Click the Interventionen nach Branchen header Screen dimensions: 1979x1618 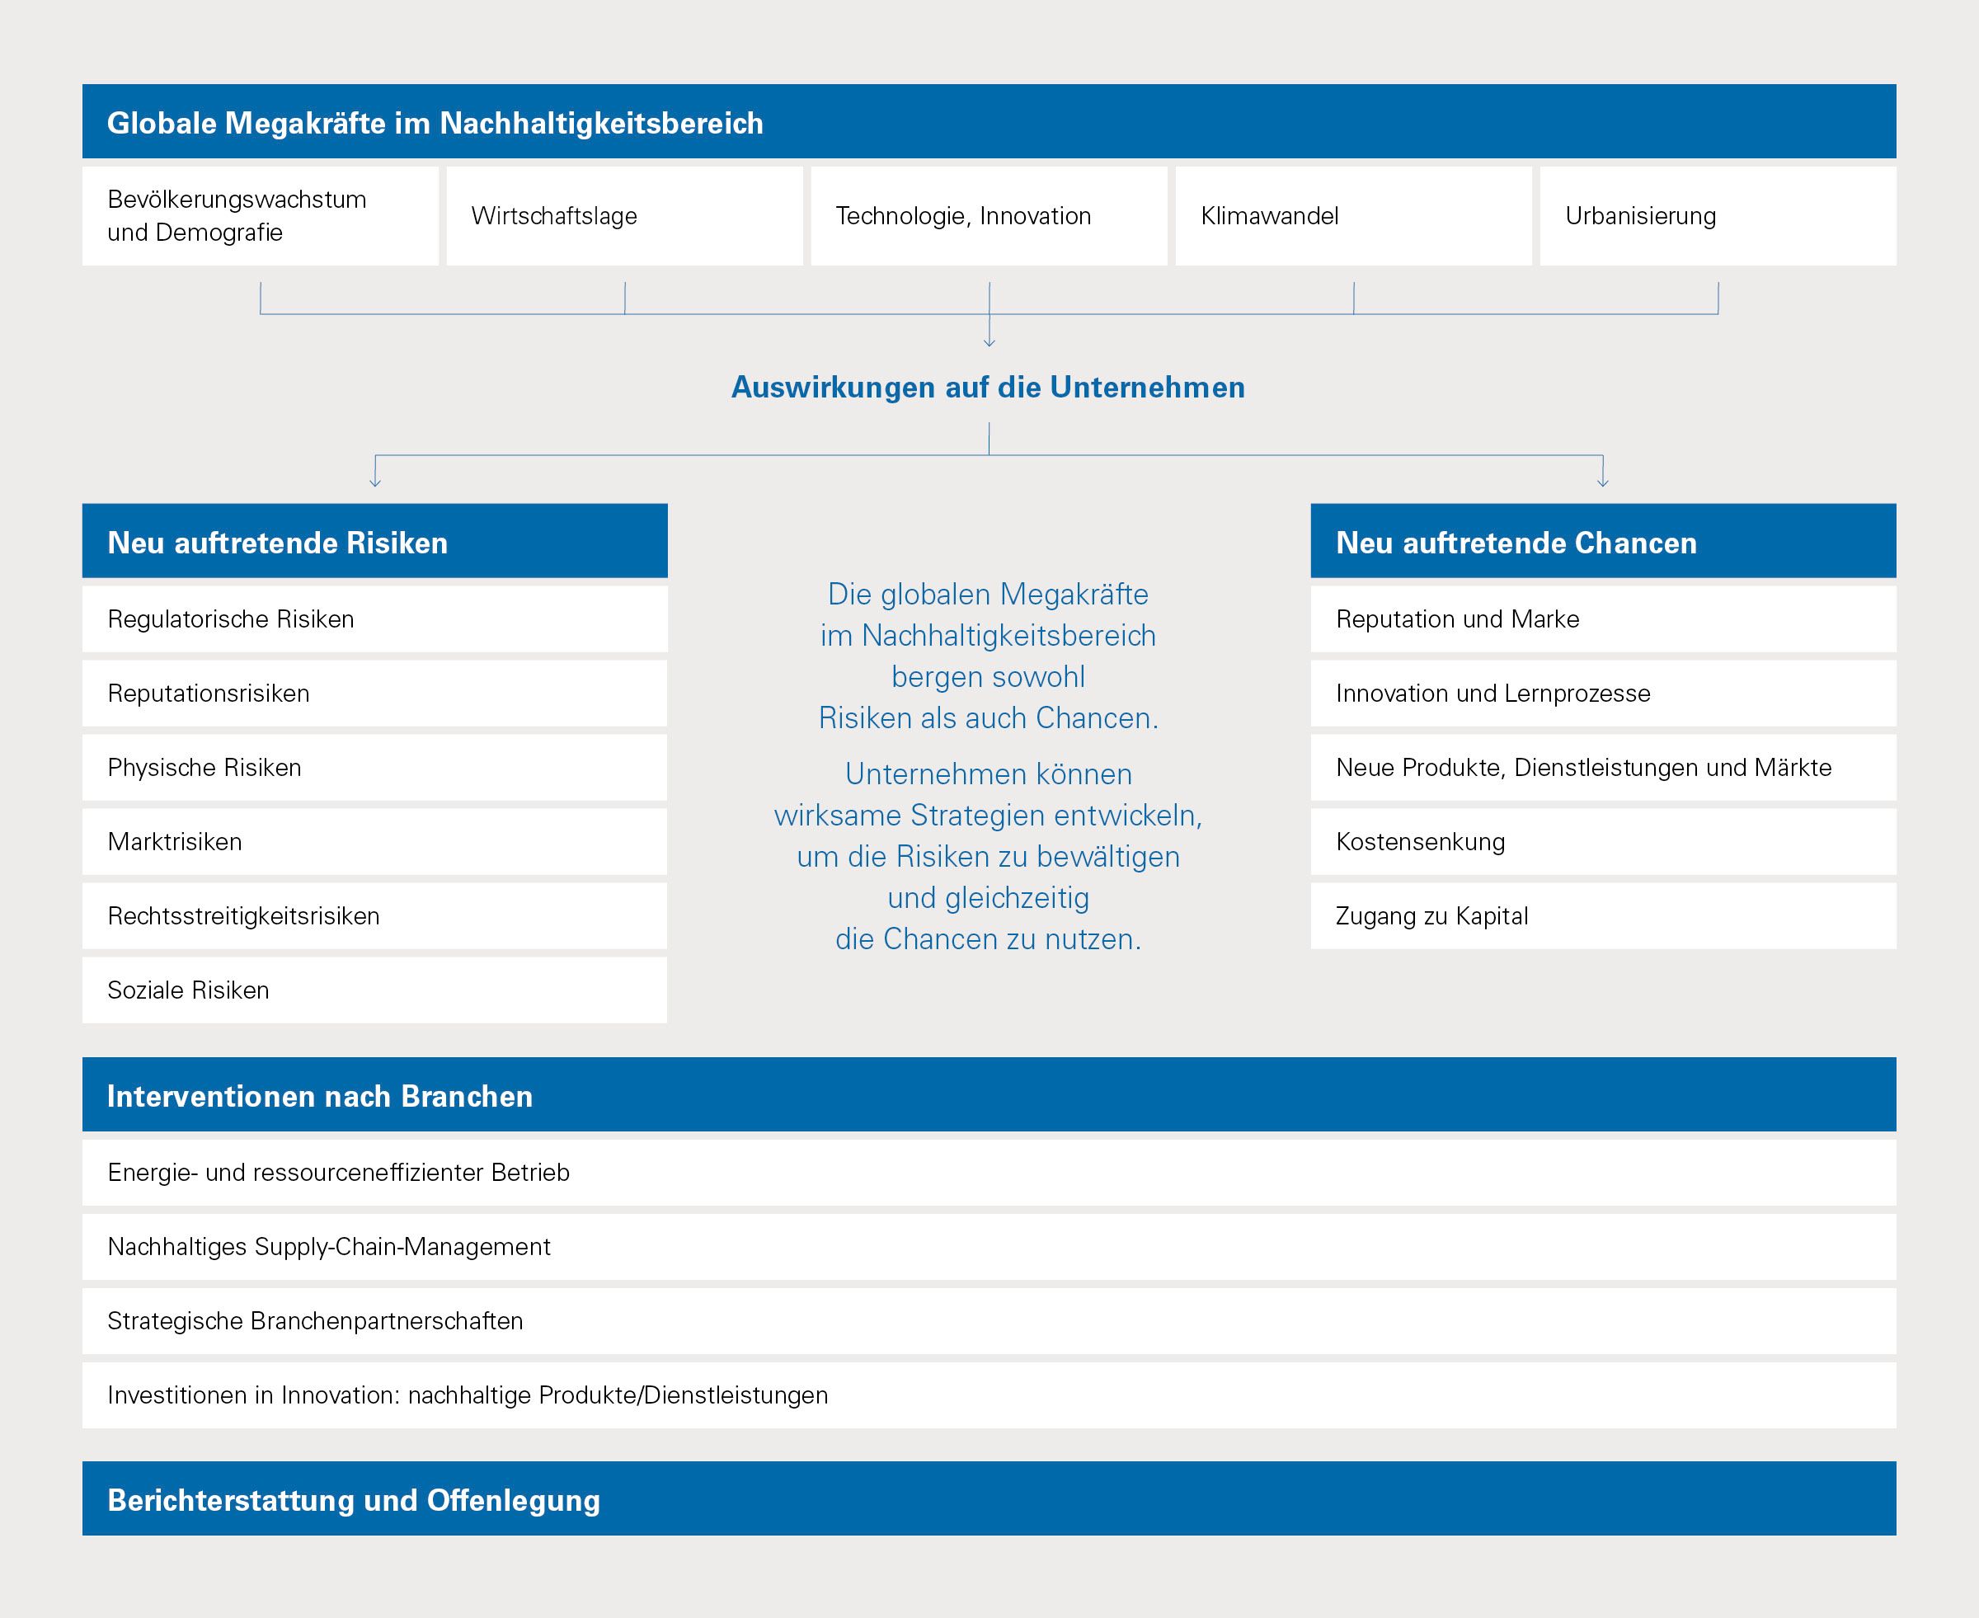pyautogui.click(x=989, y=1095)
